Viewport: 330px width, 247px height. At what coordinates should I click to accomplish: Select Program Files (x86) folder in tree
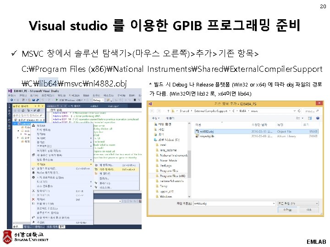click(170, 176)
